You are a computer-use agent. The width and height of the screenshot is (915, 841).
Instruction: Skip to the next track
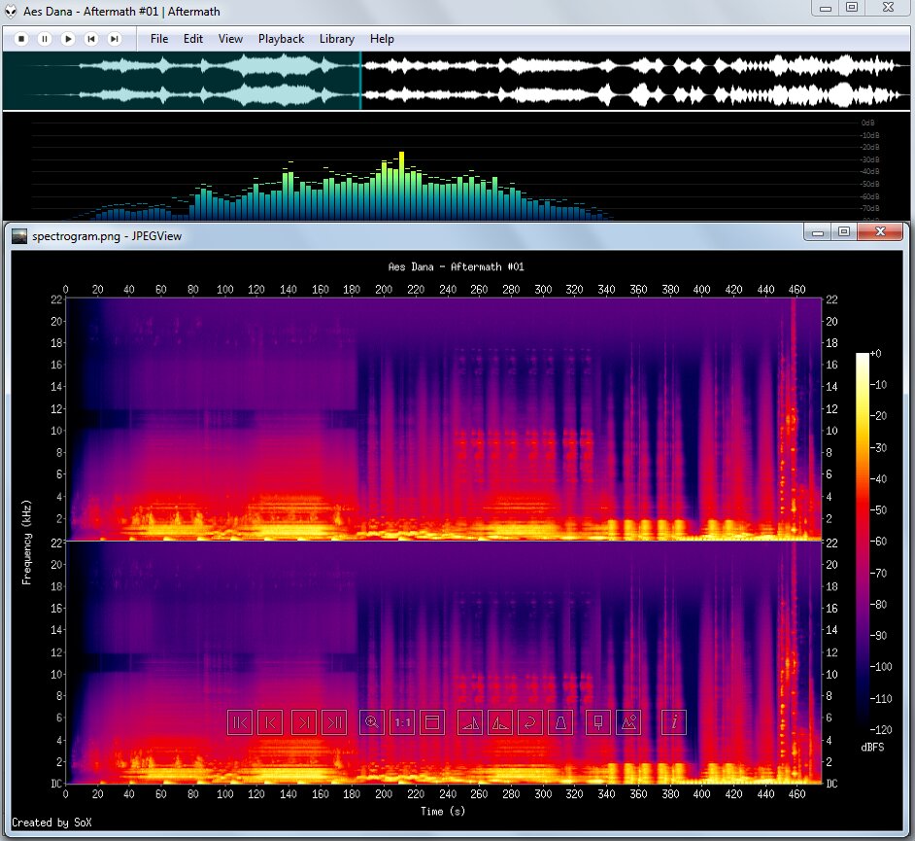point(114,39)
